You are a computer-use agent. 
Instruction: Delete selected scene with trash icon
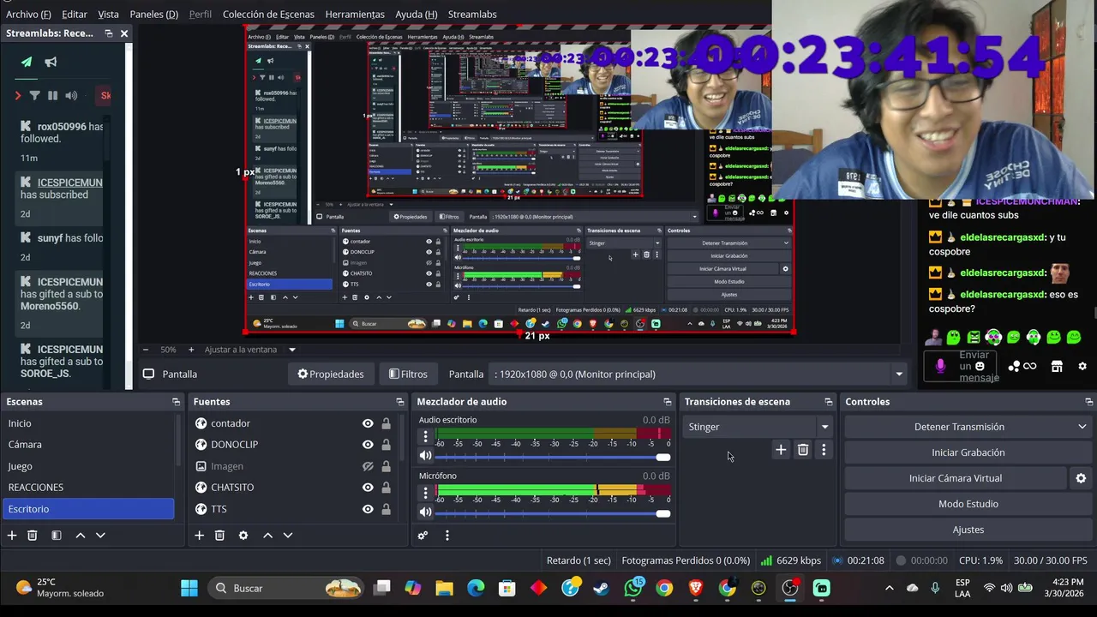(x=33, y=536)
